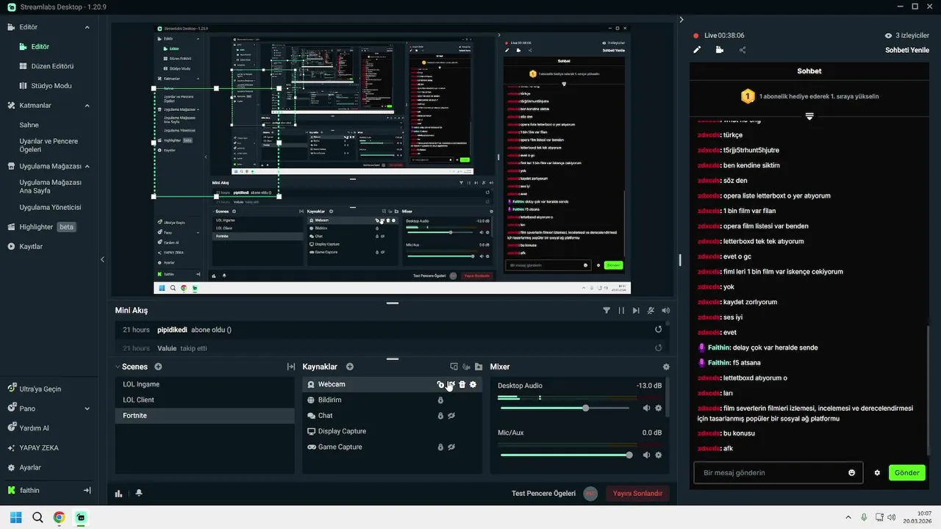941x529 pixels.
Task: Delete the Webcam source with trash icon
Action: [462, 384]
